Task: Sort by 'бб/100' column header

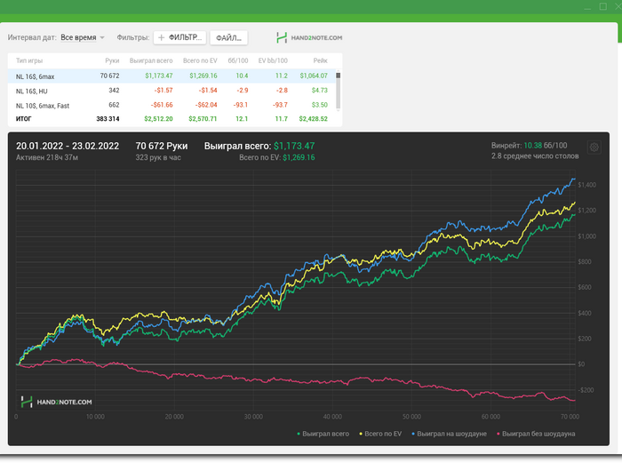Action: click(238, 60)
